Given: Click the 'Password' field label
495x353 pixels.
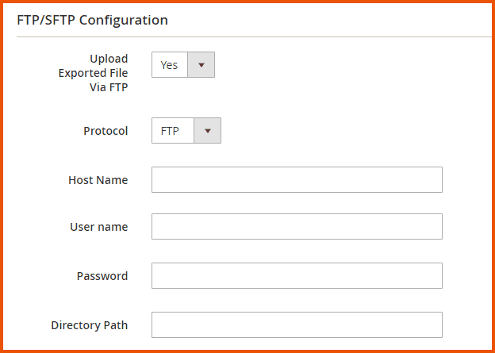Looking at the screenshot, I should pyautogui.click(x=102, y=276).
